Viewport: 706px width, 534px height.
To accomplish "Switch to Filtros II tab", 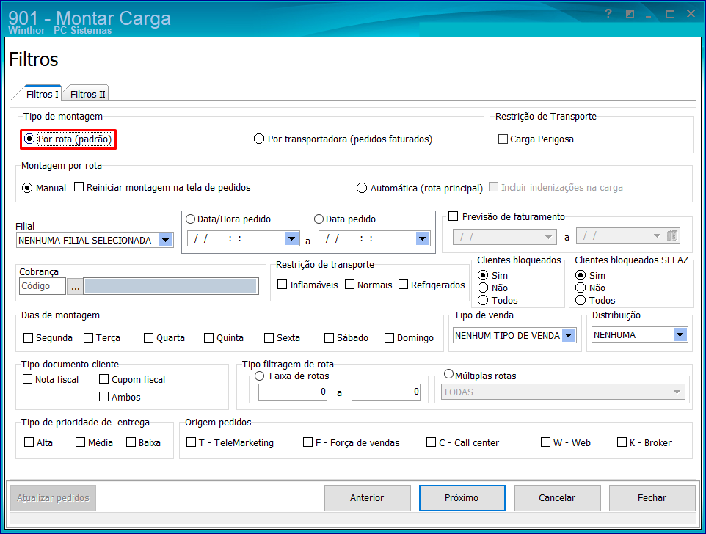I will coord(87,94).
